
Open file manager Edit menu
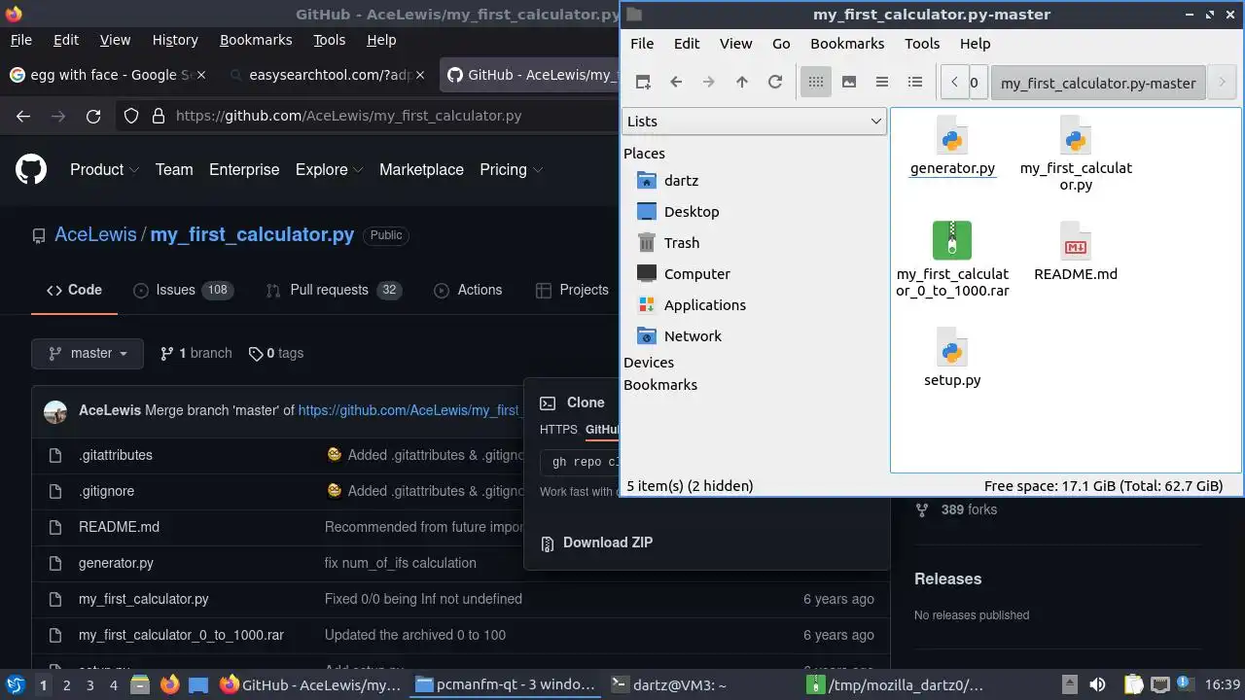point(687,43)
